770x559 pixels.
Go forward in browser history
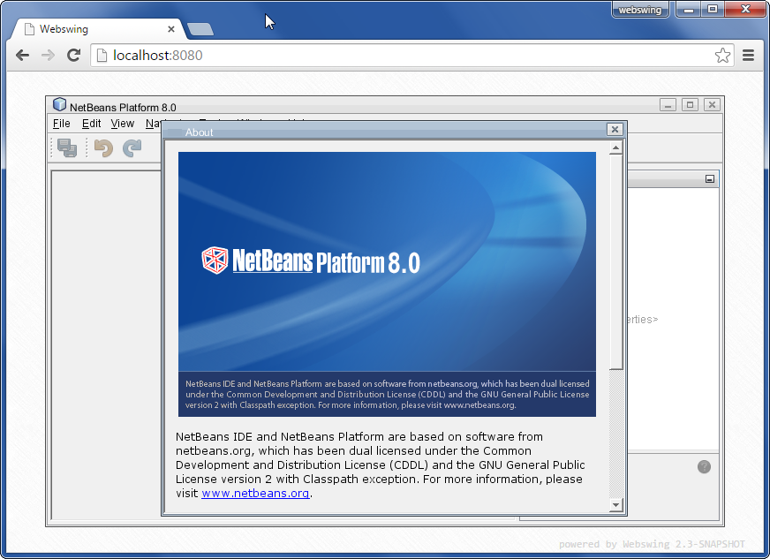[x=48, y=55]
